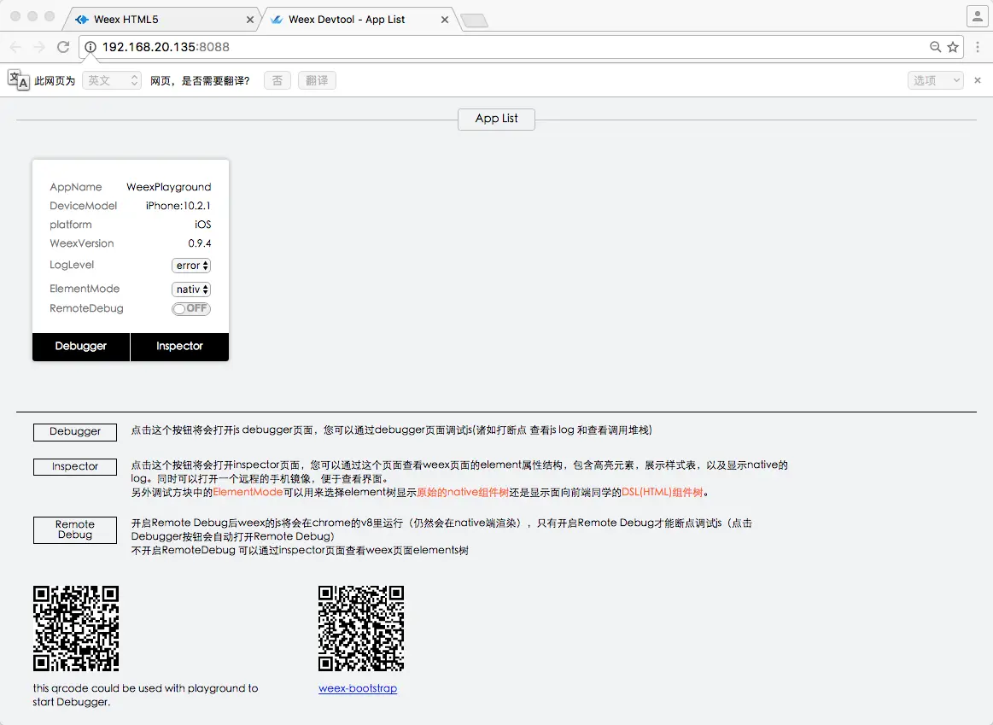Click the translate icon in the translation bar
This screenshot has width=993, height=725.
pyautogui.click(x=19, y=79)
